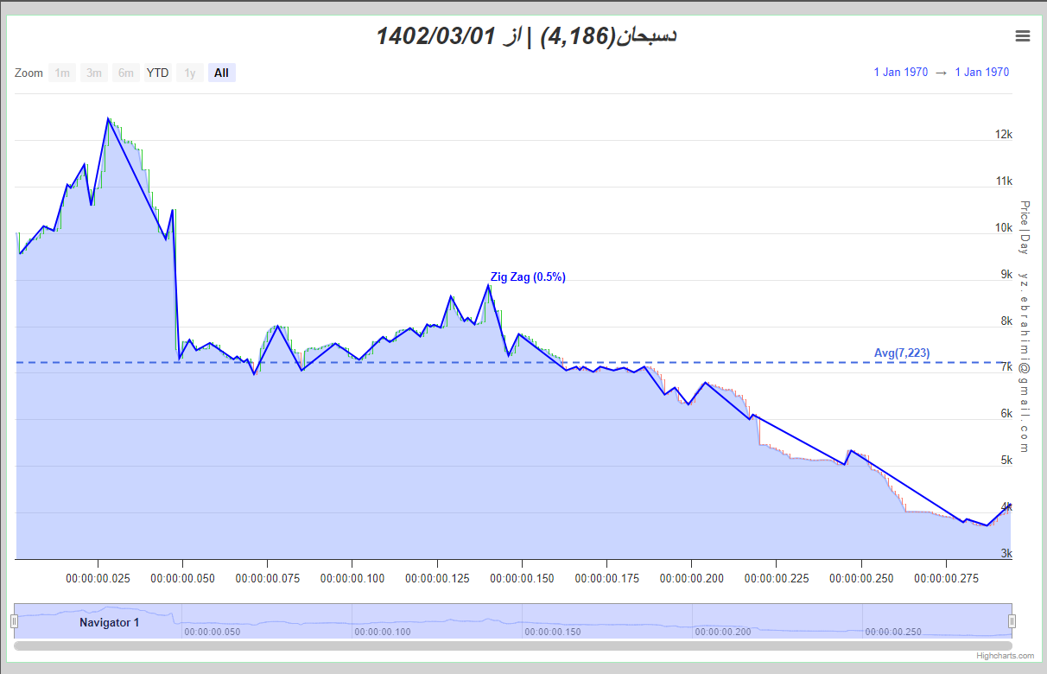This screenshot has width=1047, height=674.
Task: Open the Highcharts.com credits link
Action: tap(1004, 656)
